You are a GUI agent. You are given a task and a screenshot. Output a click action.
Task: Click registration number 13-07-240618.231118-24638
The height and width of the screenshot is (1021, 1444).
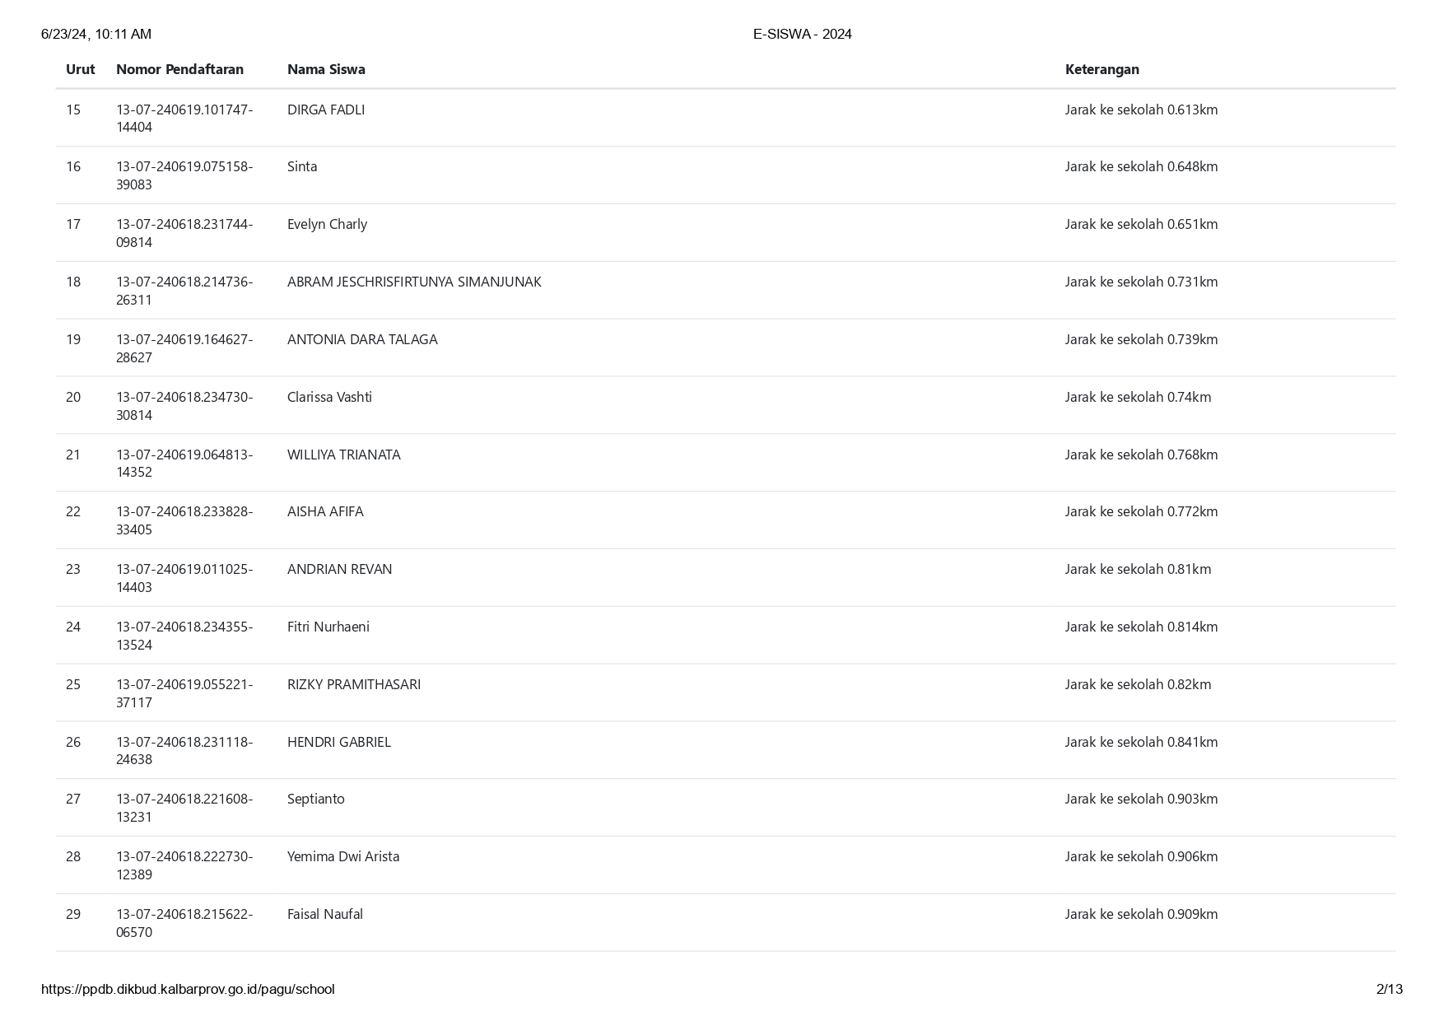click(x=184, y=751)
